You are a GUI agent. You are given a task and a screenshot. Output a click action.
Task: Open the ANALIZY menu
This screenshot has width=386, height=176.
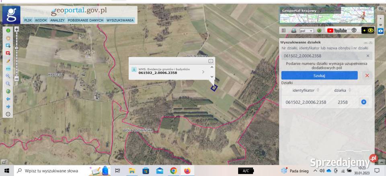[57, 20]
